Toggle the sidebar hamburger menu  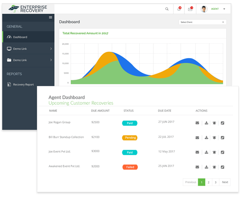51,17
